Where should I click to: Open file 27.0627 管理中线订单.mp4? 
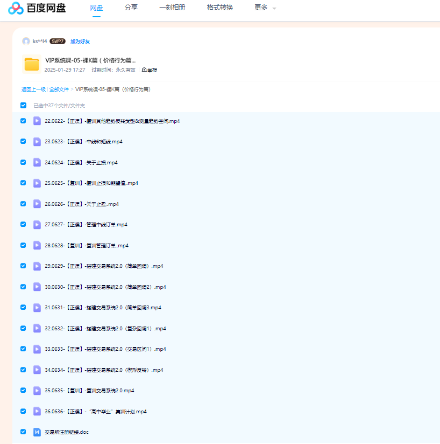click(86, 225)
